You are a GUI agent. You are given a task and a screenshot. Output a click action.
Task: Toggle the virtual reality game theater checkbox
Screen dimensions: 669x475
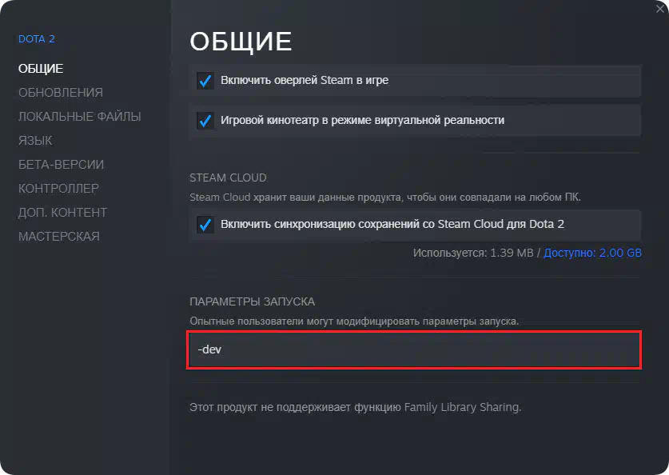coord(205,121)
